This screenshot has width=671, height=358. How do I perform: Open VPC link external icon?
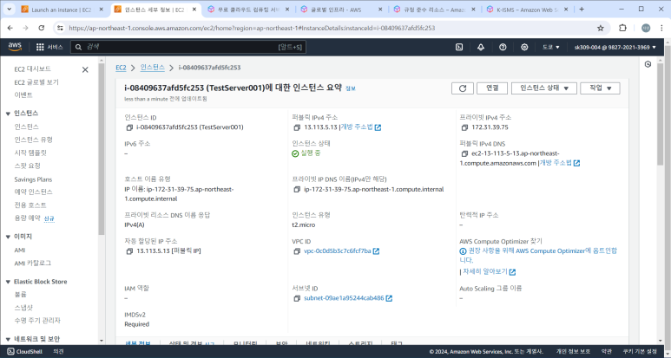(376, 251)
